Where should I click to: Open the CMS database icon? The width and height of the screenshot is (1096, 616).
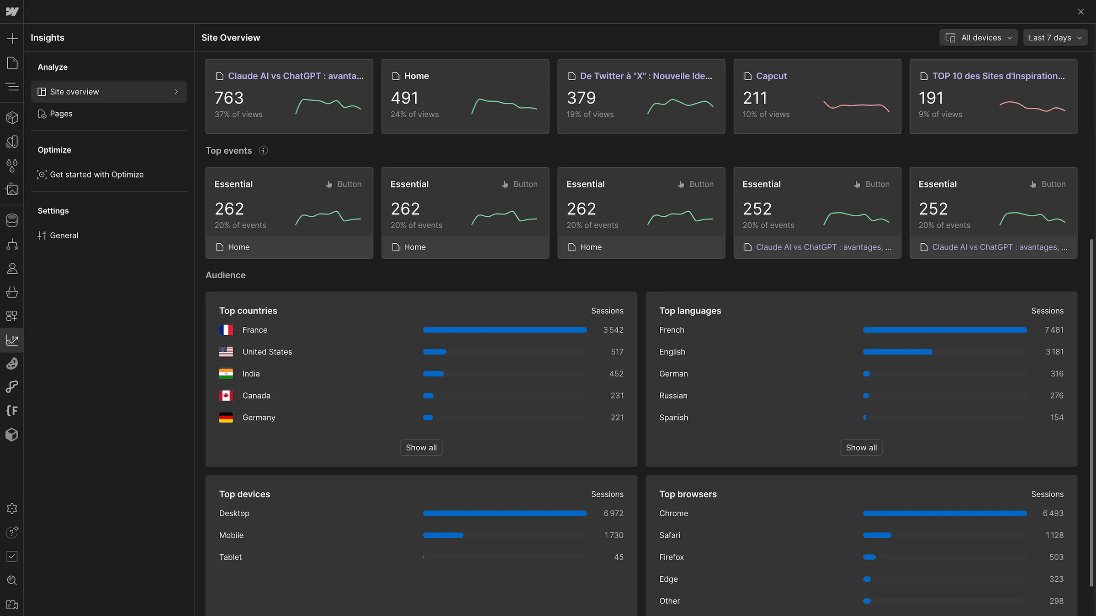coord(12,220)
